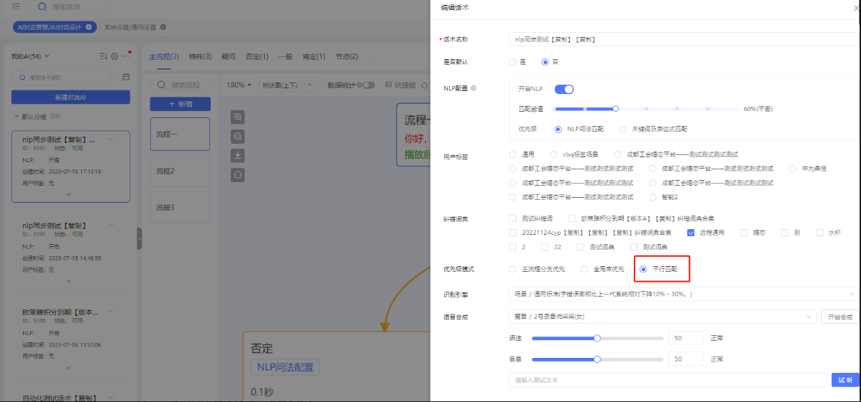
Task: Check the 远程通用 correction dictionary checkbox
Action: click(x=691, y=233)
